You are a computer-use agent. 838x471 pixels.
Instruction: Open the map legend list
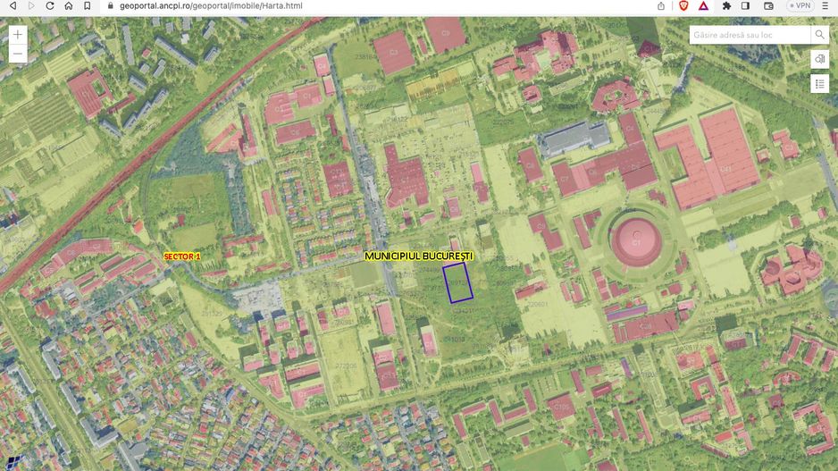[x=819, y=83]
